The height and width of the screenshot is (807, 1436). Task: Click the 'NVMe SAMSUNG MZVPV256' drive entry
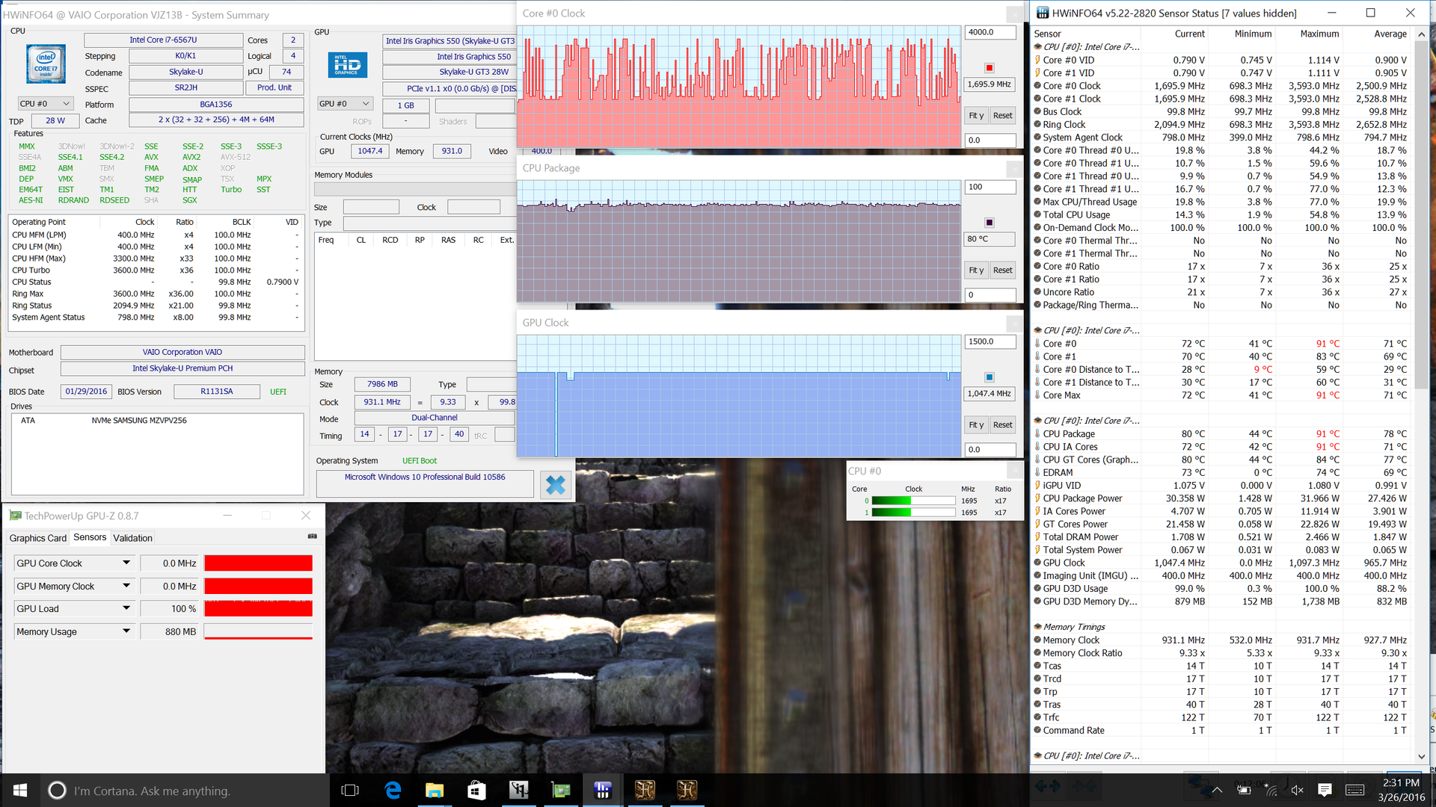[139, 421]
